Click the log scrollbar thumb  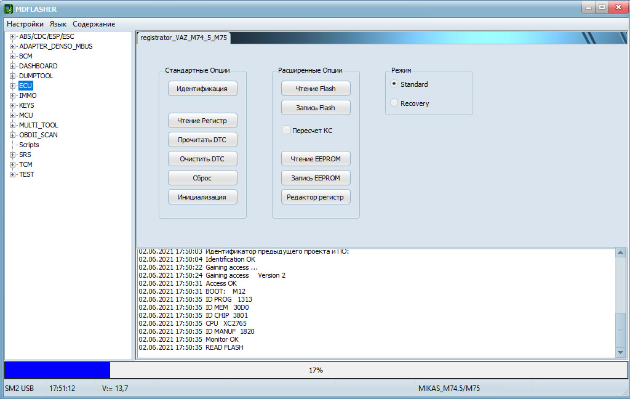tap(620, 330)
